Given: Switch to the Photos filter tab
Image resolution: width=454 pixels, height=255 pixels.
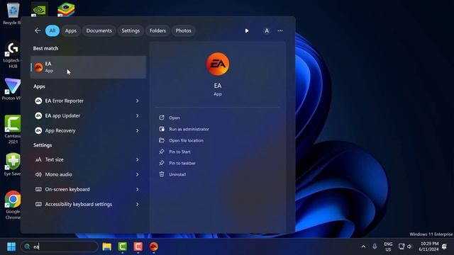Looking at the screenshot, I should pyautogui.click(x=183, y=30).
